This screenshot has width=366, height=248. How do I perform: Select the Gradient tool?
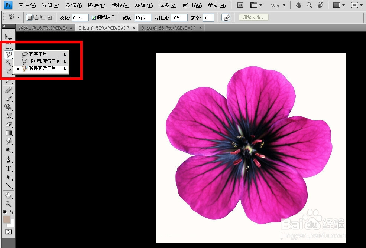9,133
